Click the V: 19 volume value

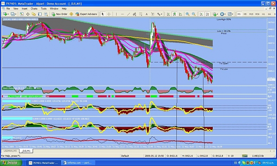(x=231, y=156)
